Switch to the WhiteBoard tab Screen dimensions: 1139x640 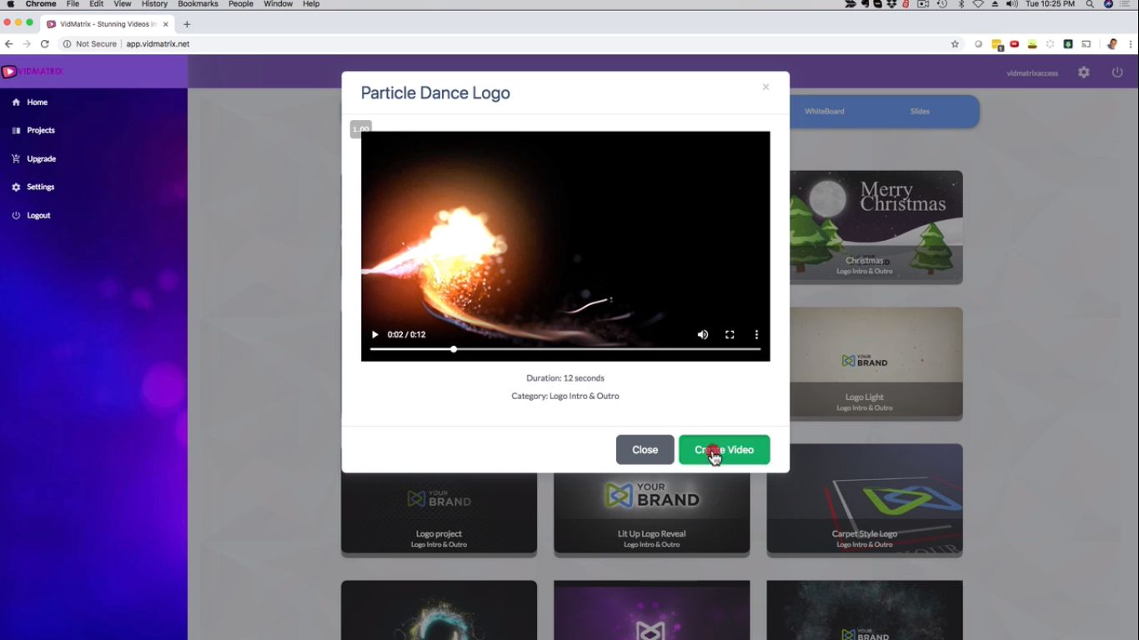(825, 112)
